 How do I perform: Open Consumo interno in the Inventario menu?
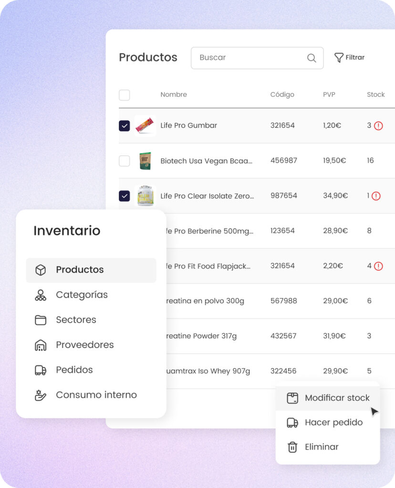click(91, 395)
